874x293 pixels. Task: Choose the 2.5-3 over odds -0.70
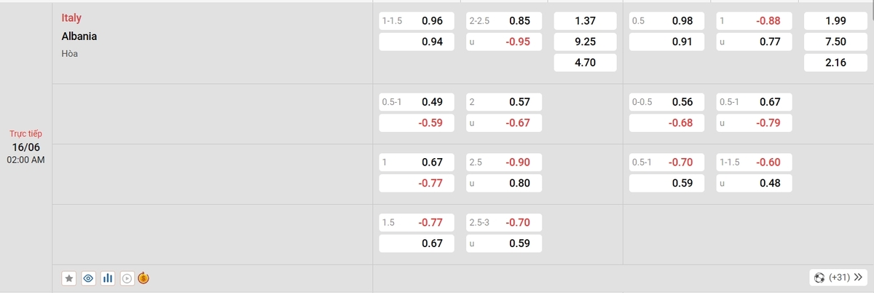(504, 222)
